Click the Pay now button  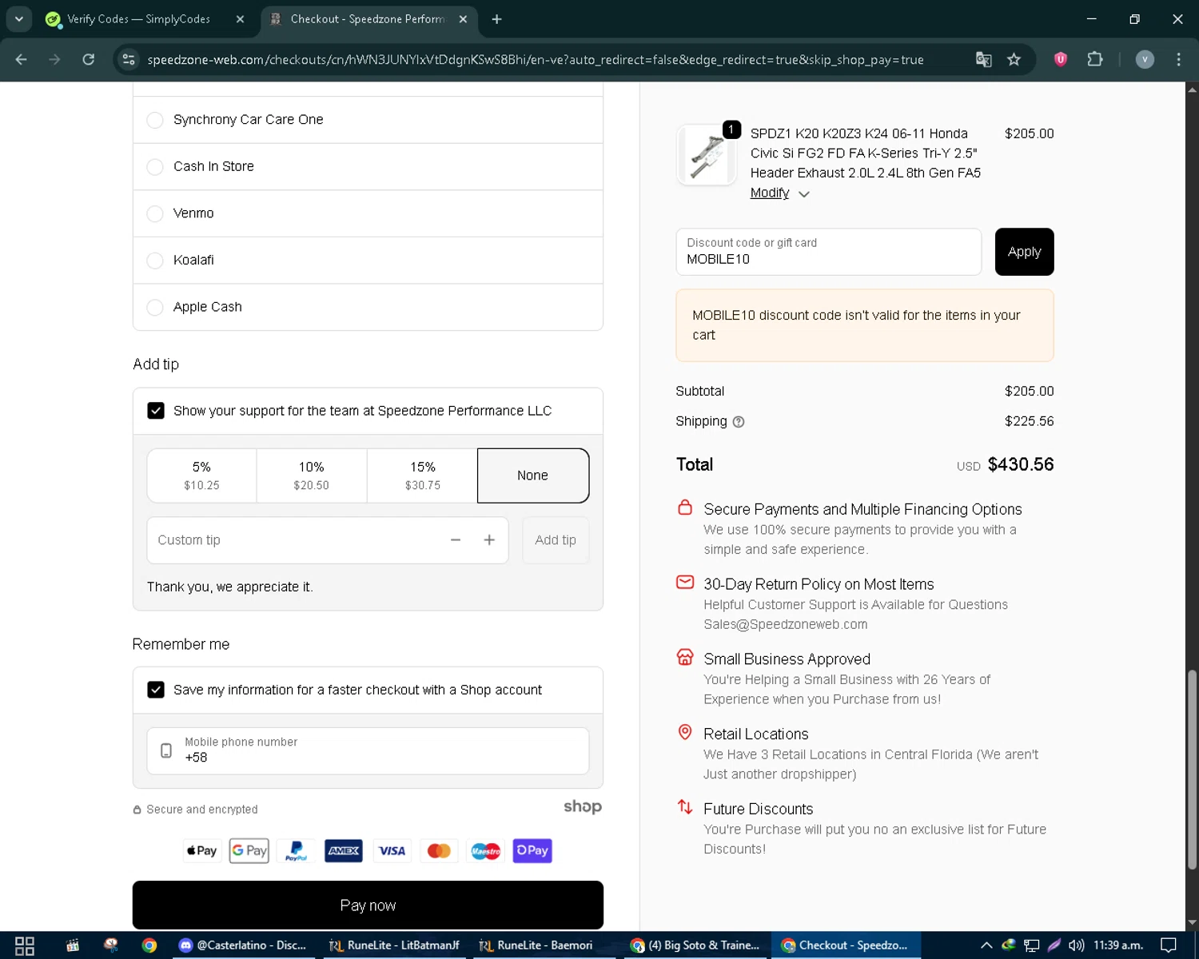[368, 905]
